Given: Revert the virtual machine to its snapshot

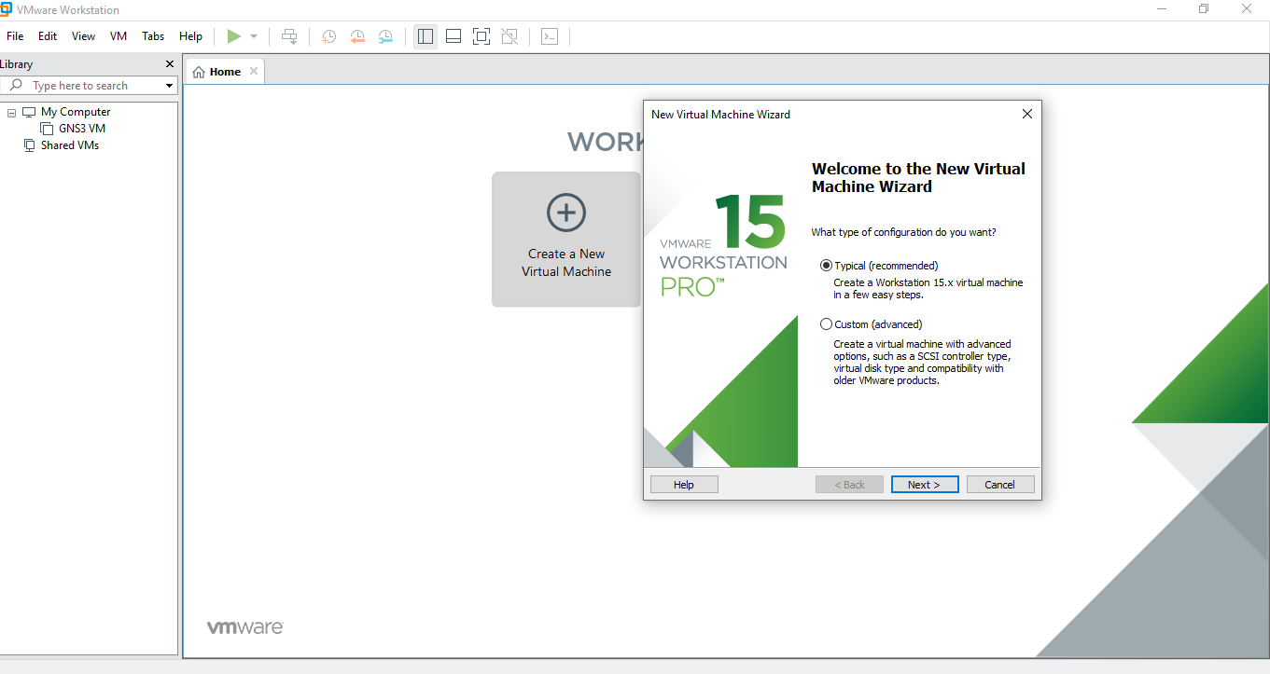Looking at the screenshot, I should [x=357, y=36].
